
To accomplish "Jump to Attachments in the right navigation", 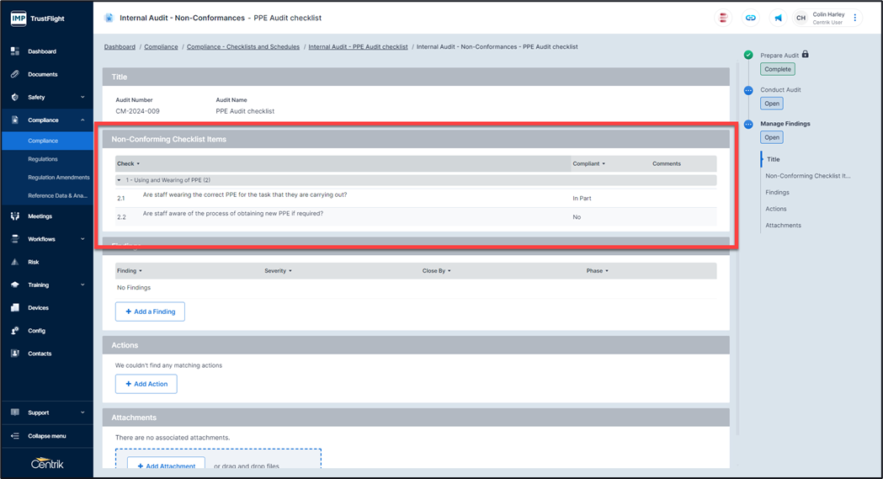I will pos(783,226).
